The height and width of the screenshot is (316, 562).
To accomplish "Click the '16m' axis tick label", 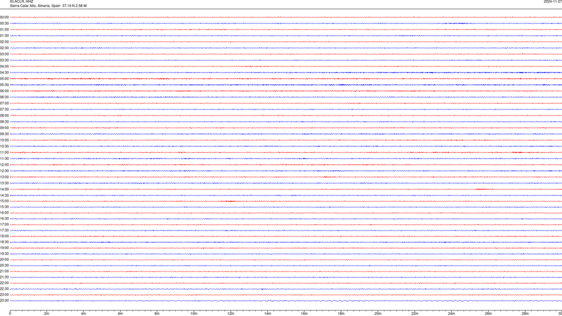I will 304,314.
